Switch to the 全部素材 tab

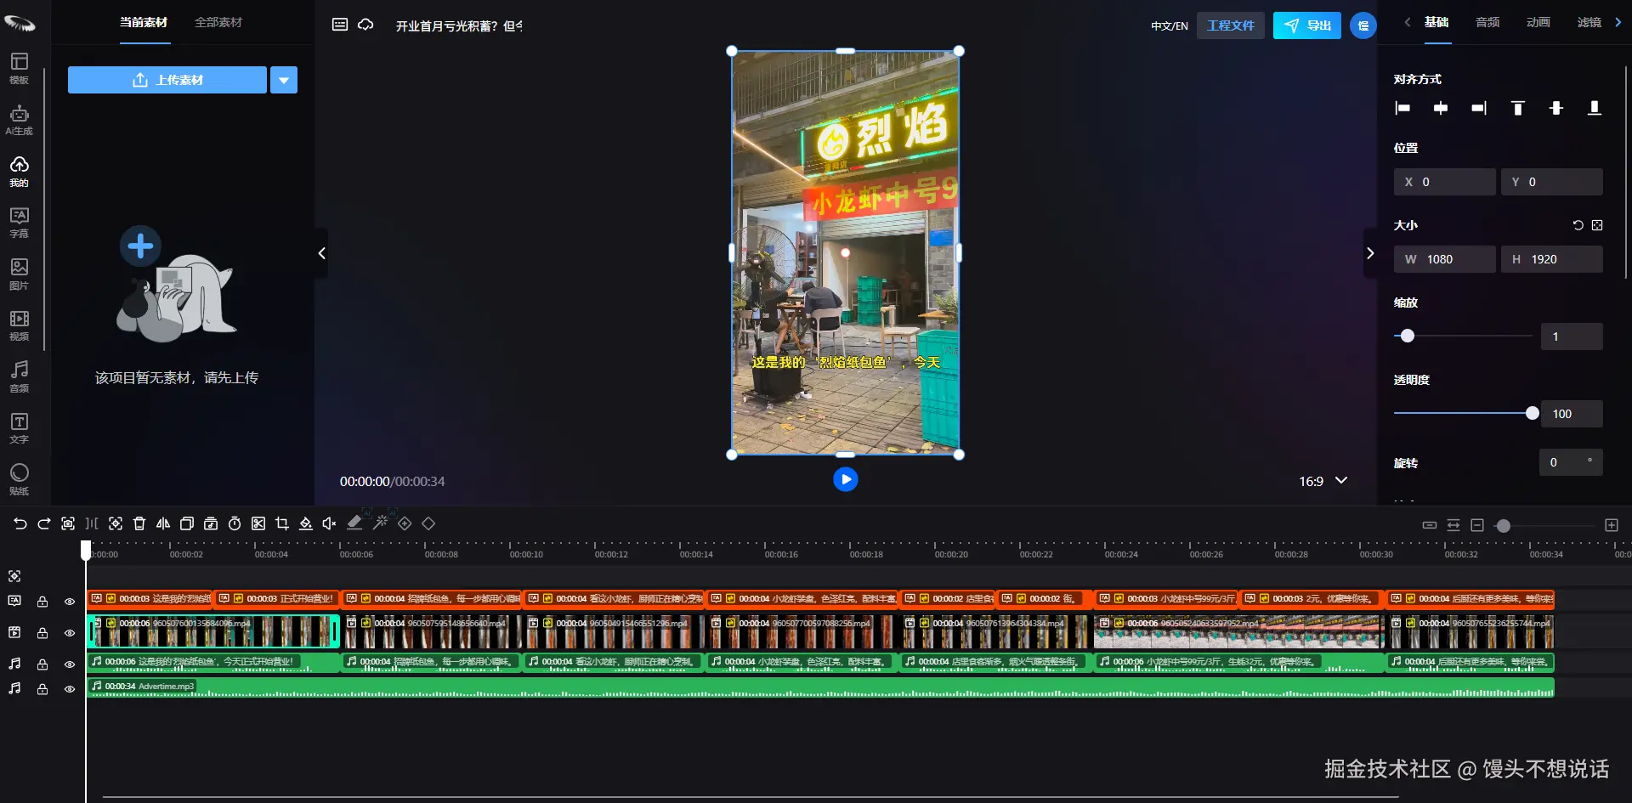pyautogui.click(x=218, y=22)
